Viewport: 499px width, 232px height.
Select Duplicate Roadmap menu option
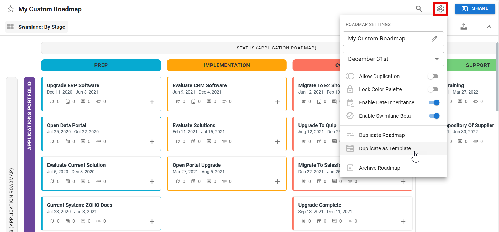pos(382,135)
